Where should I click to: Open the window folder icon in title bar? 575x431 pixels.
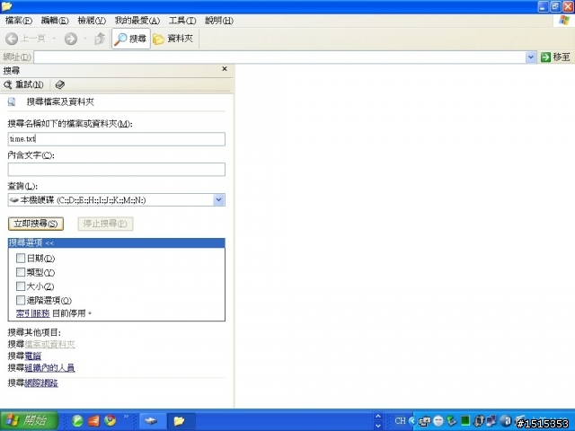(6, 6)
